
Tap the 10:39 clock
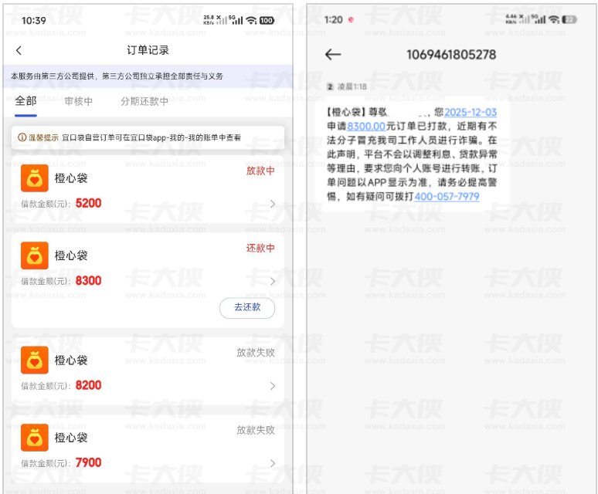tap(33, 20)
